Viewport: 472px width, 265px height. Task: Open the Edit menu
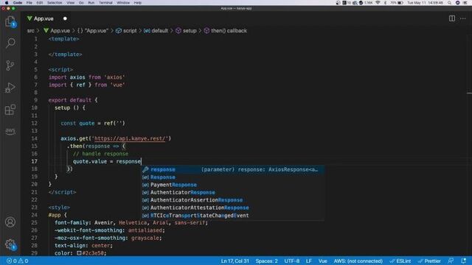click(40, 3)
